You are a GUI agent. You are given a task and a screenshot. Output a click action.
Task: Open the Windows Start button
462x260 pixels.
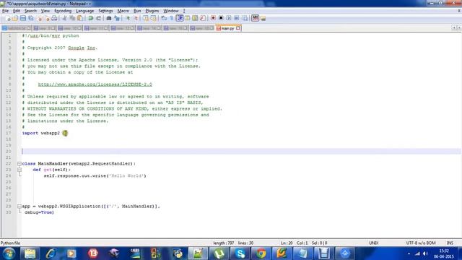(x=9, y=253)
